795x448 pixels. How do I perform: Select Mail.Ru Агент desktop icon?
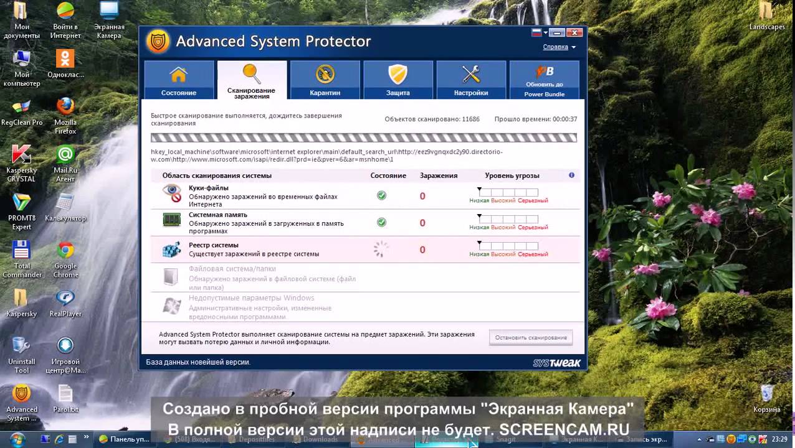coord(65,164)
